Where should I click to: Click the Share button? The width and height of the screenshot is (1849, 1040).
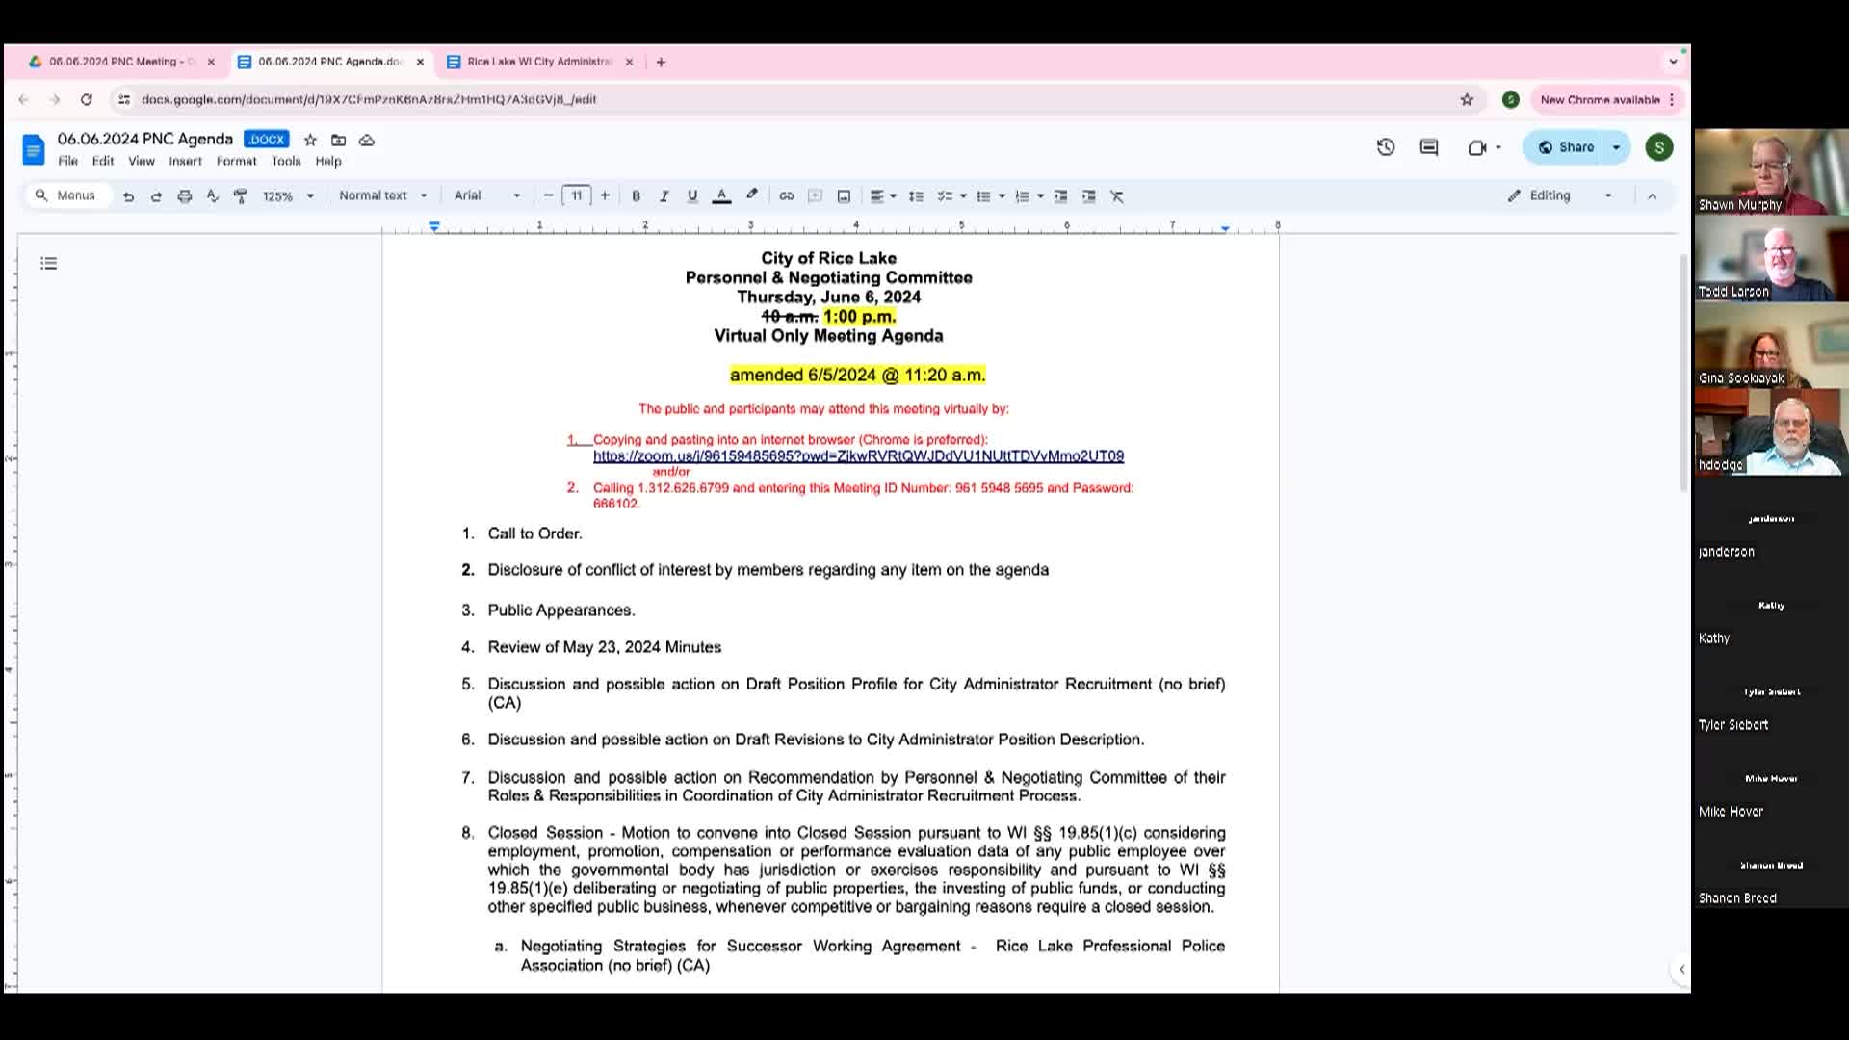[1565, 147]
